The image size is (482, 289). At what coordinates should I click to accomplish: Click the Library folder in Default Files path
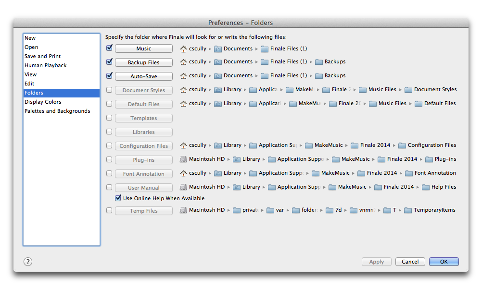tap(233, 103)
